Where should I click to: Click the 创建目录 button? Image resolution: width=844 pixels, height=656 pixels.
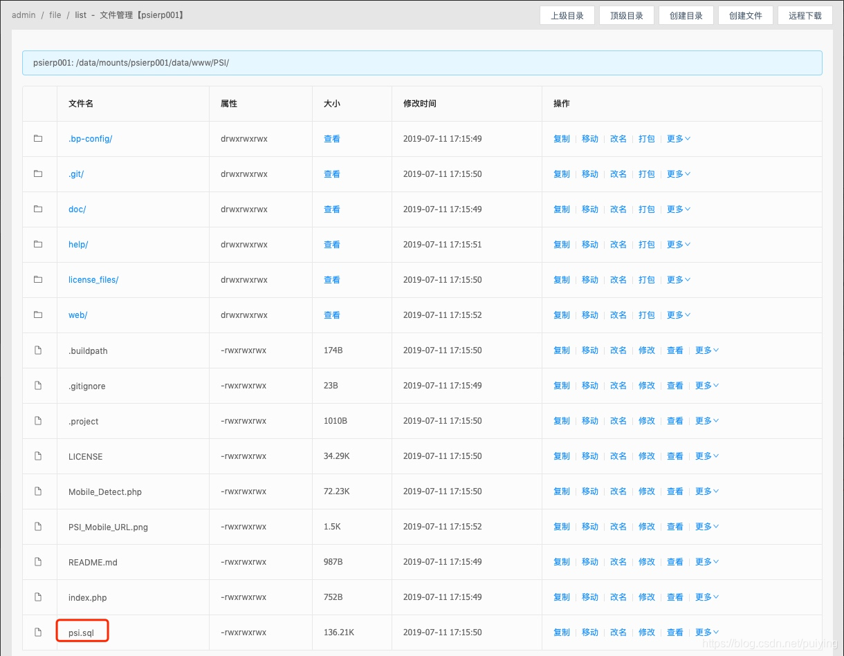point(686,15)
